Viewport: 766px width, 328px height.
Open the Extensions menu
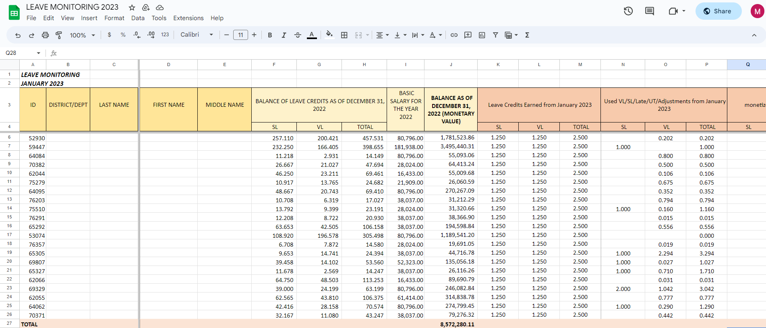[x=188, y=18]
